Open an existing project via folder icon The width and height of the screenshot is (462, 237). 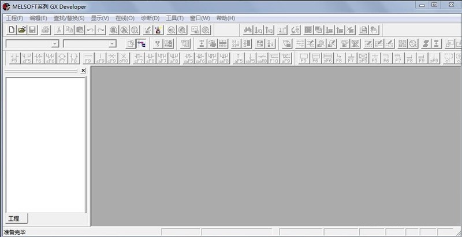click(x=22, y=30)
